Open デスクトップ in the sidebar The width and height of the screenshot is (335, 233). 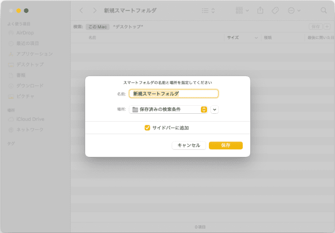(x=30, y=65)
